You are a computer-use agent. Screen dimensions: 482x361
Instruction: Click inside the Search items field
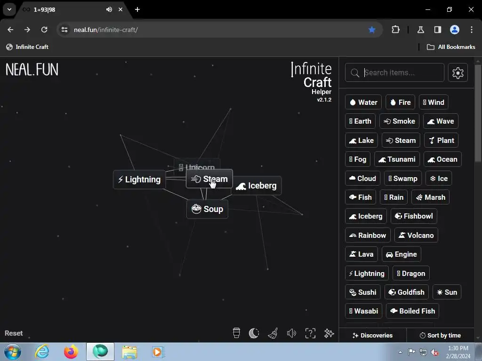coord(394,73)
